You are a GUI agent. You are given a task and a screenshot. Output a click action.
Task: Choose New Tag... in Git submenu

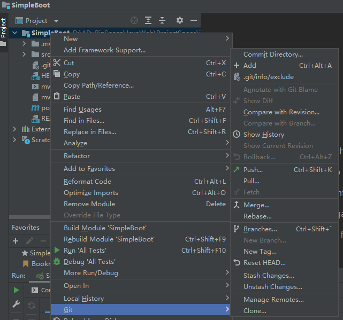pyautogui.click(x=284, y=252)
